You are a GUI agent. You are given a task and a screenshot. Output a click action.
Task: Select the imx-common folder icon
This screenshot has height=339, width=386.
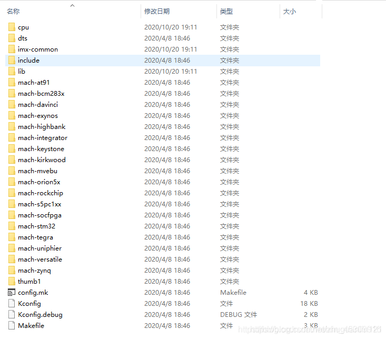(x=12, y=49)
